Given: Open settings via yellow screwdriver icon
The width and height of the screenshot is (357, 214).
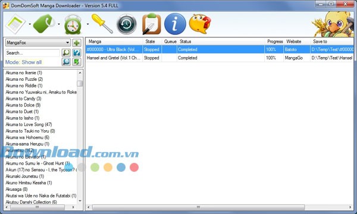Looking at the screenshot, I should coord(102,23).
